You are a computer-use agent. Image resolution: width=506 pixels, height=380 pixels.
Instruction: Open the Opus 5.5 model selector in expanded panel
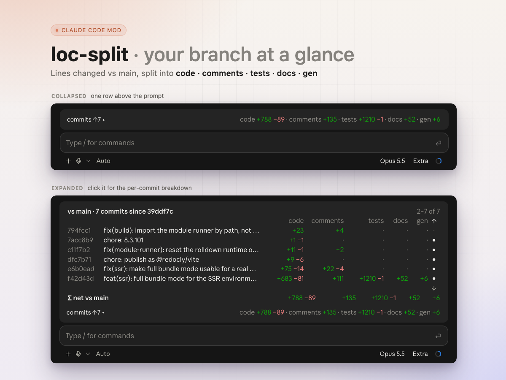(x=392, y=354)
